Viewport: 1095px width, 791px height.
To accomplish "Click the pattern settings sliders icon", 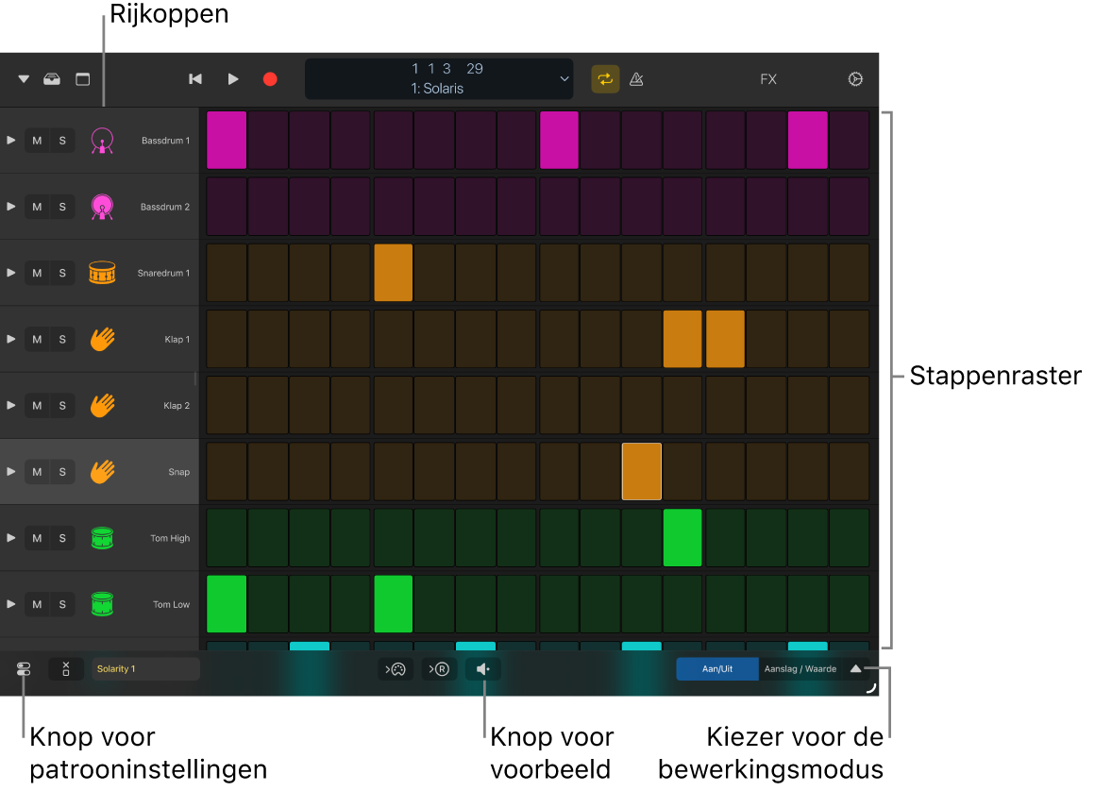I will (23, 668).
